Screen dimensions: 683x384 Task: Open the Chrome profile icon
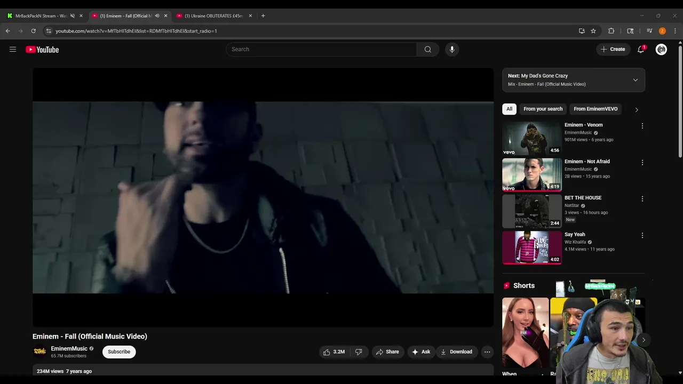pos(662,31)
